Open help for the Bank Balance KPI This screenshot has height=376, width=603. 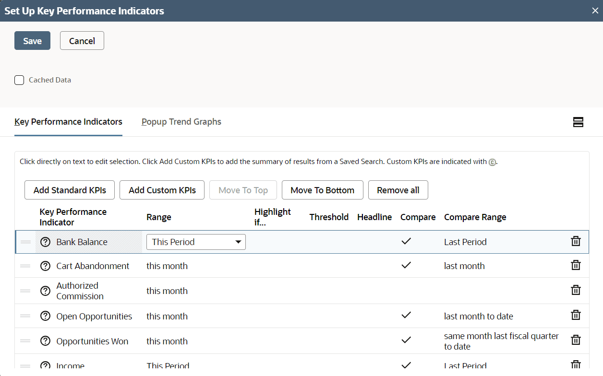pyautogui.click(x=45, y=242)
